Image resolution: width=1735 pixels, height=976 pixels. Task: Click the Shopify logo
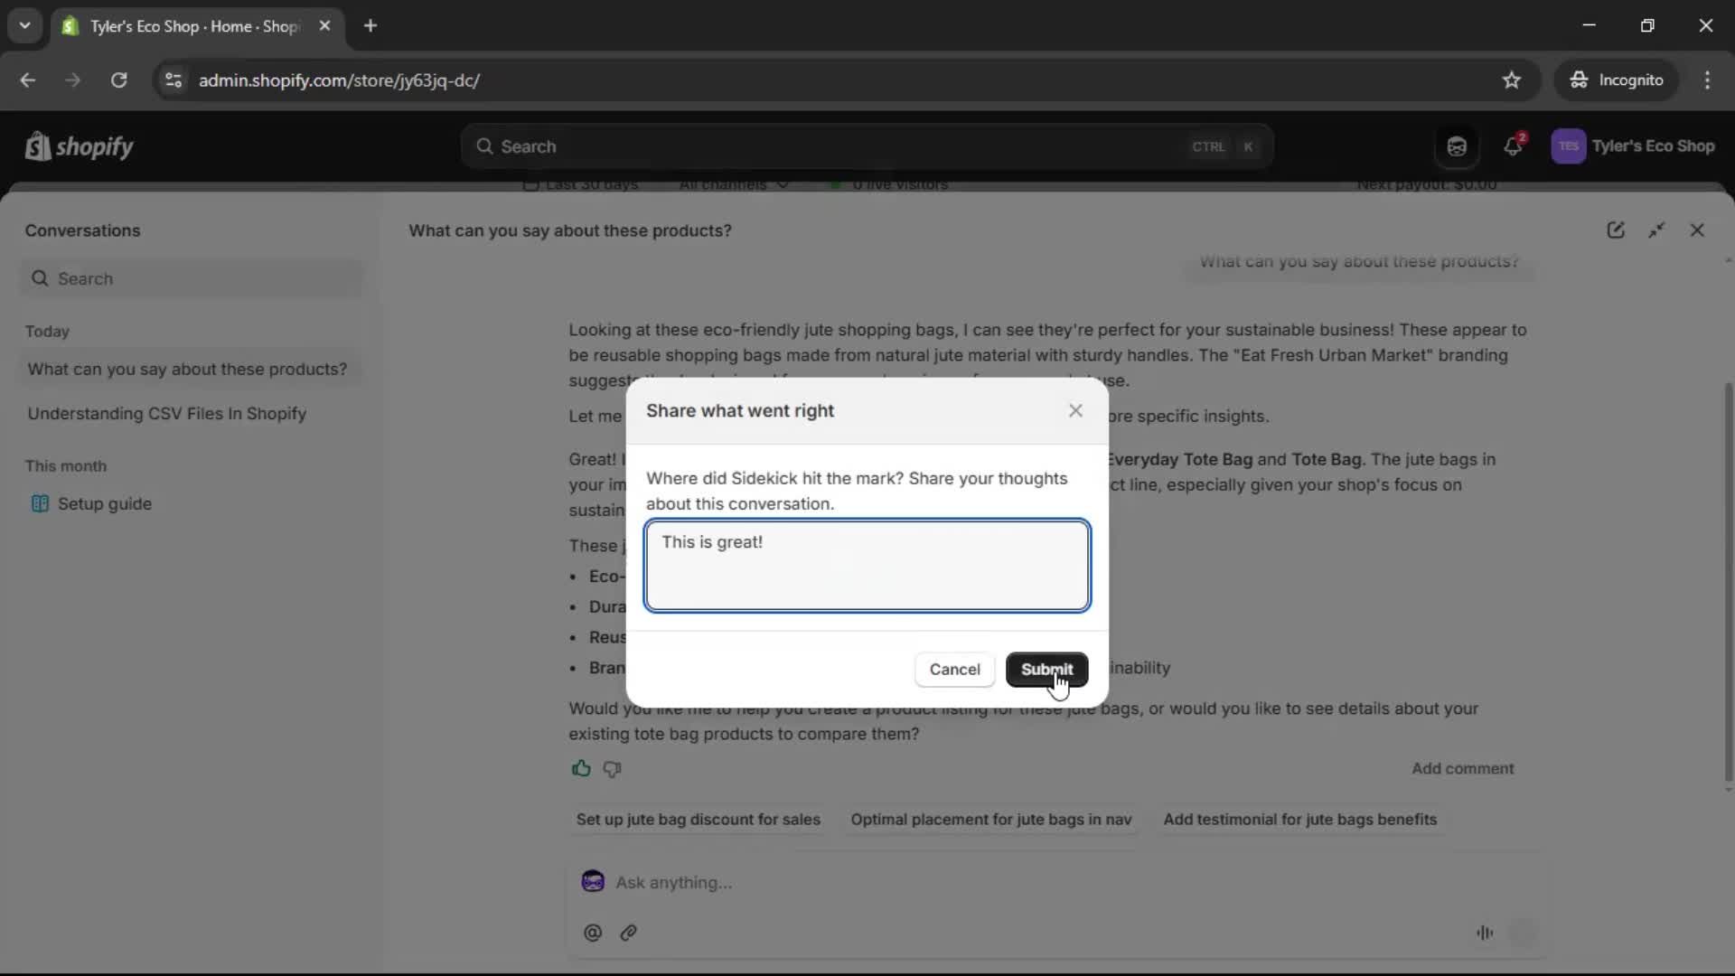click(x=79, y=145)
